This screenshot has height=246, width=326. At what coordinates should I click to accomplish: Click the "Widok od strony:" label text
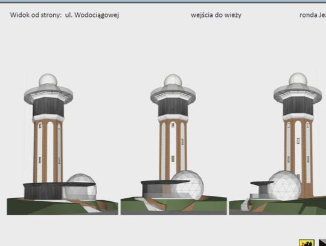coord(36,15)
